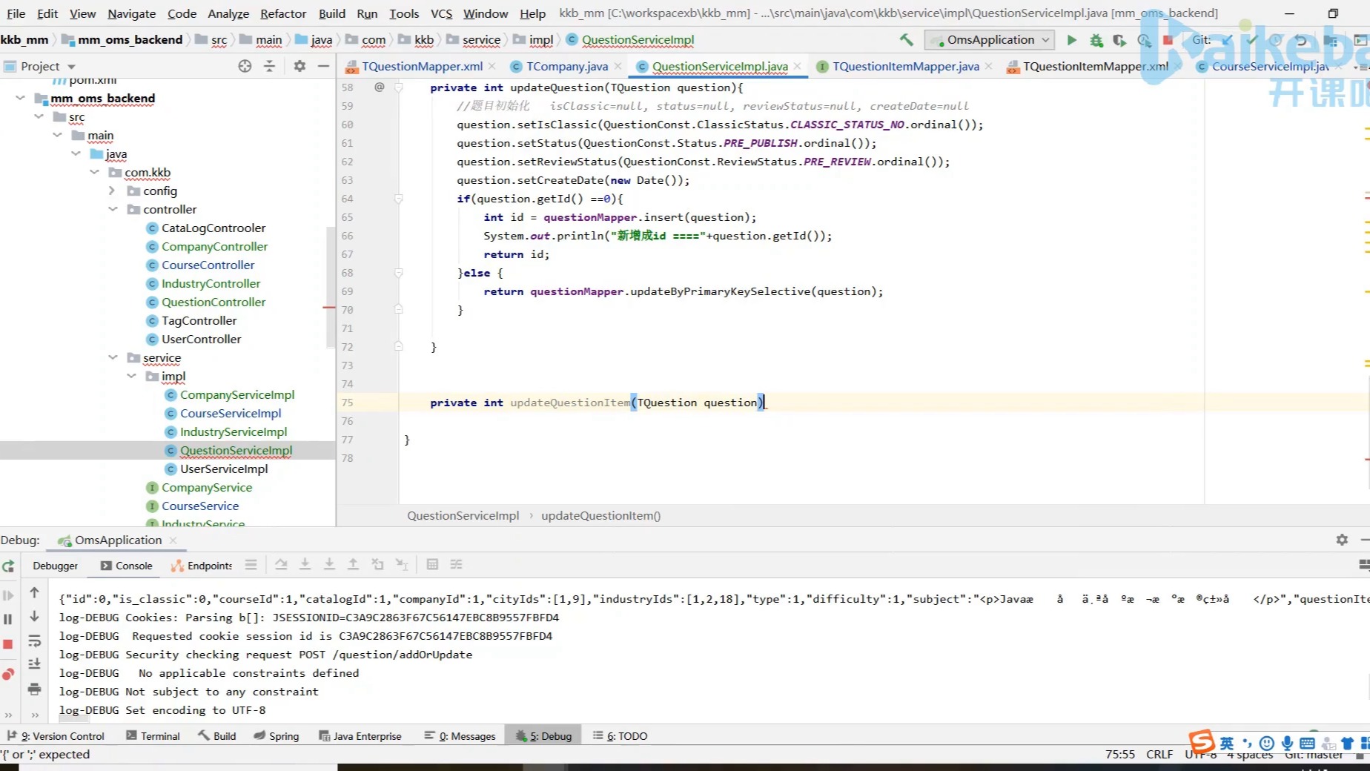The width and height of the screenshot is (1370, 771).
Task: Collapse the controller folder
Action: click(113, 209)
